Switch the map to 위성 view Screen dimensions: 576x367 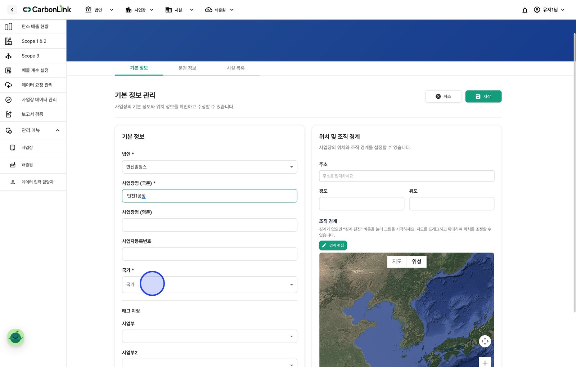417,261
